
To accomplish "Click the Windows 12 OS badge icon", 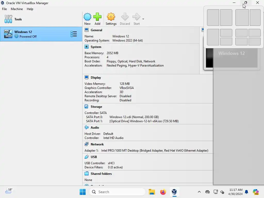I will tap(8, 34).
